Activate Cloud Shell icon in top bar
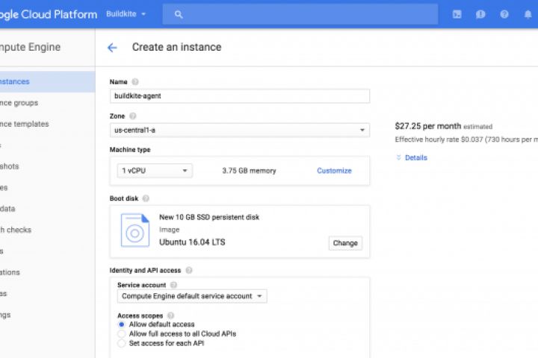The height and width of the screenshot is (358, 538). tap(457, 14)
